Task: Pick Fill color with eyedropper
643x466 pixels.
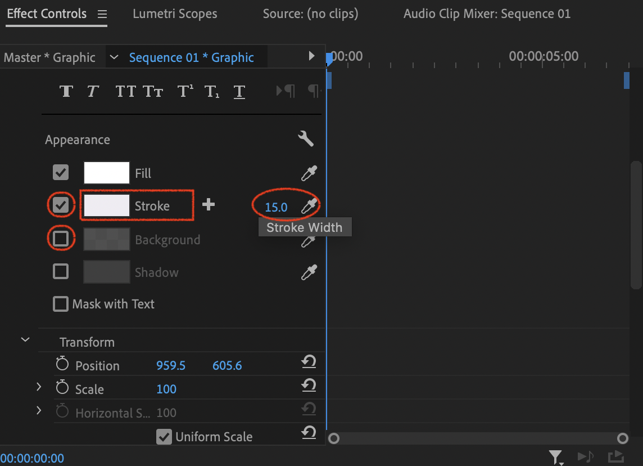Action: point(309,173)
